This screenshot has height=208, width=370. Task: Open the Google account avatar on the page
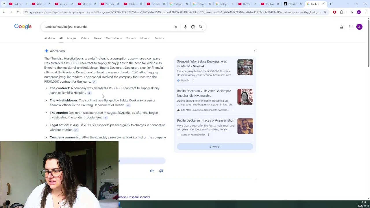359,27
